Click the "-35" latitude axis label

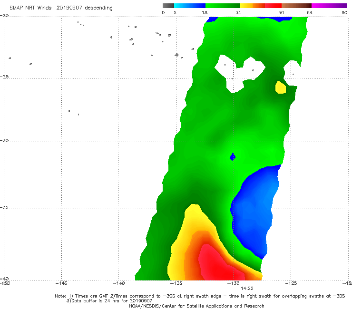click(x=4, y=207)
